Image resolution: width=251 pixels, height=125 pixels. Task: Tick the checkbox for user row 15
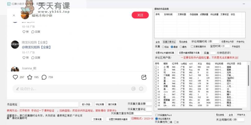tap(156, 105)
